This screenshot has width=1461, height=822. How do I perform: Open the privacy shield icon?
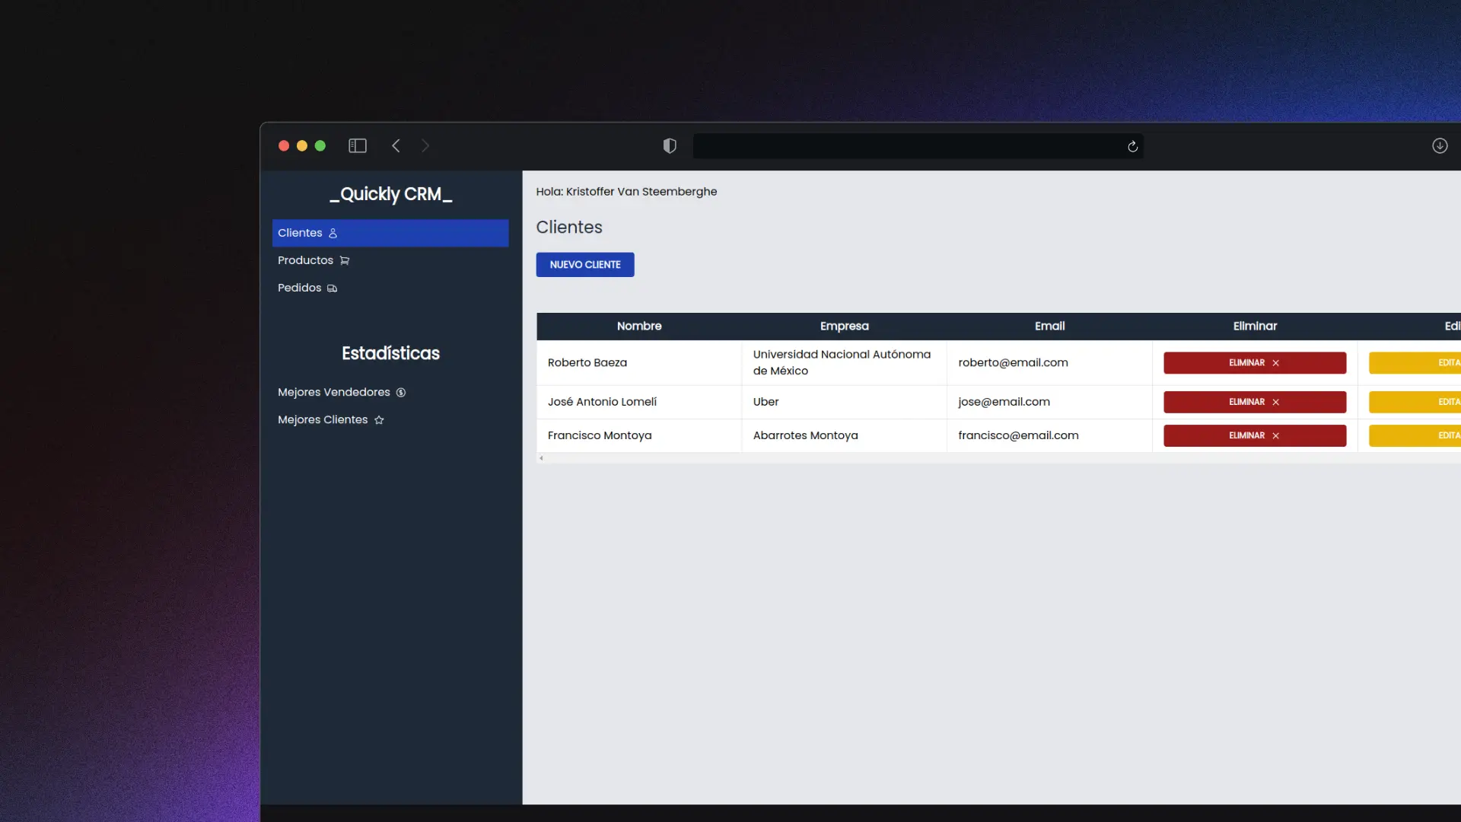pos(670,145)
